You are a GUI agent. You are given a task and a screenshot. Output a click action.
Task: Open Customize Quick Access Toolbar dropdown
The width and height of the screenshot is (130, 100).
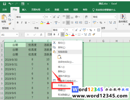pyautogui.click(x=28, y=4)
